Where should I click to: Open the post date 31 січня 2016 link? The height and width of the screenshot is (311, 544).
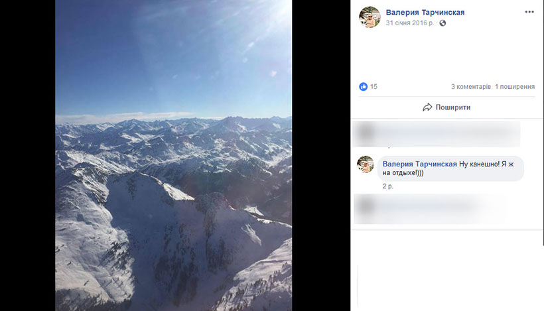(409, 23)
